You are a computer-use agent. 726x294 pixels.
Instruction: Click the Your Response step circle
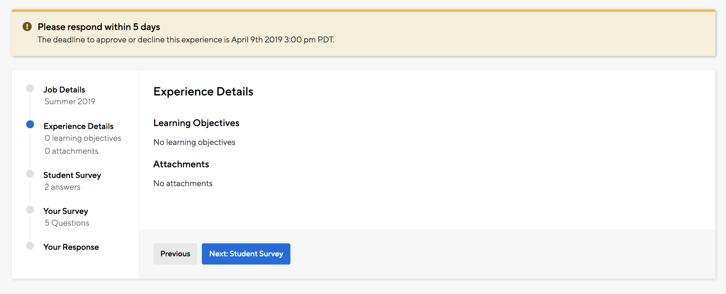click(x=30, y=246)
